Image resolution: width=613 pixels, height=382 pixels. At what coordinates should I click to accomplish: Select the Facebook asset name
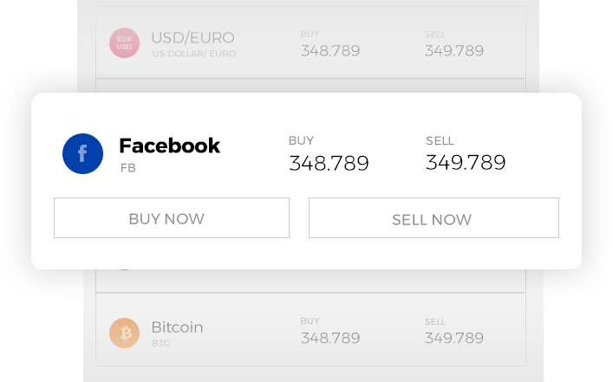(x=169, y=146)
